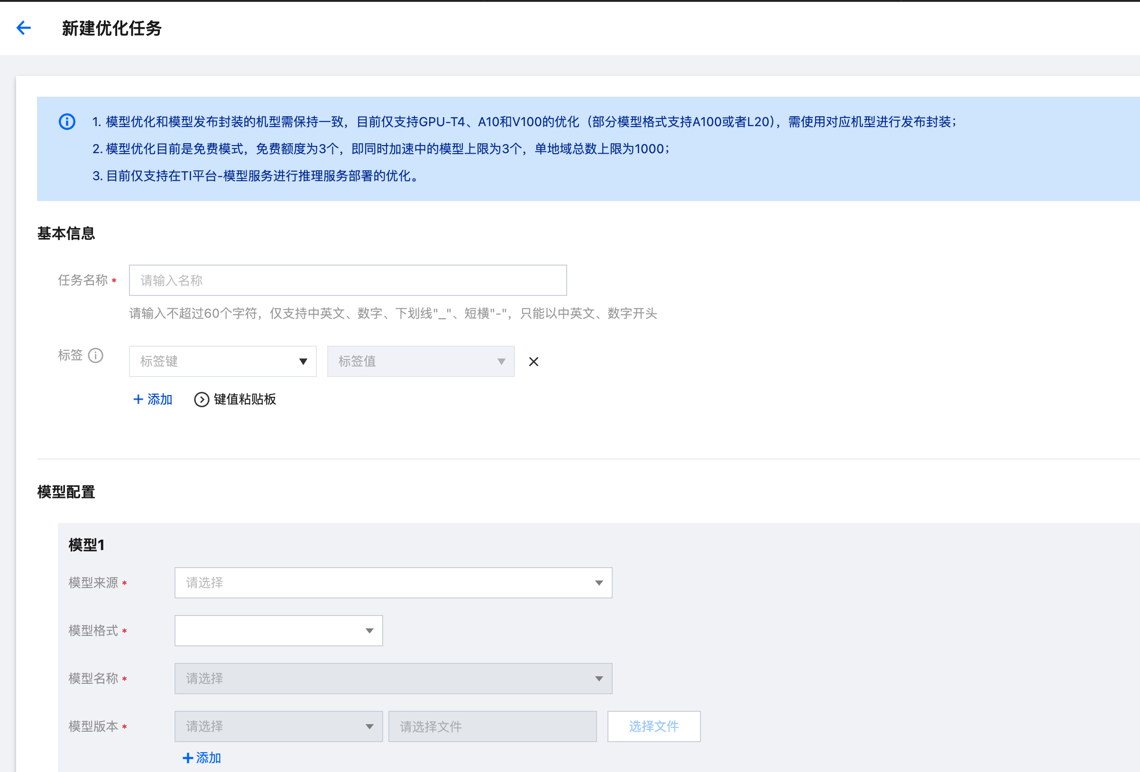Open the 模型版本 请选择 dropdown

tap(278, 726)
